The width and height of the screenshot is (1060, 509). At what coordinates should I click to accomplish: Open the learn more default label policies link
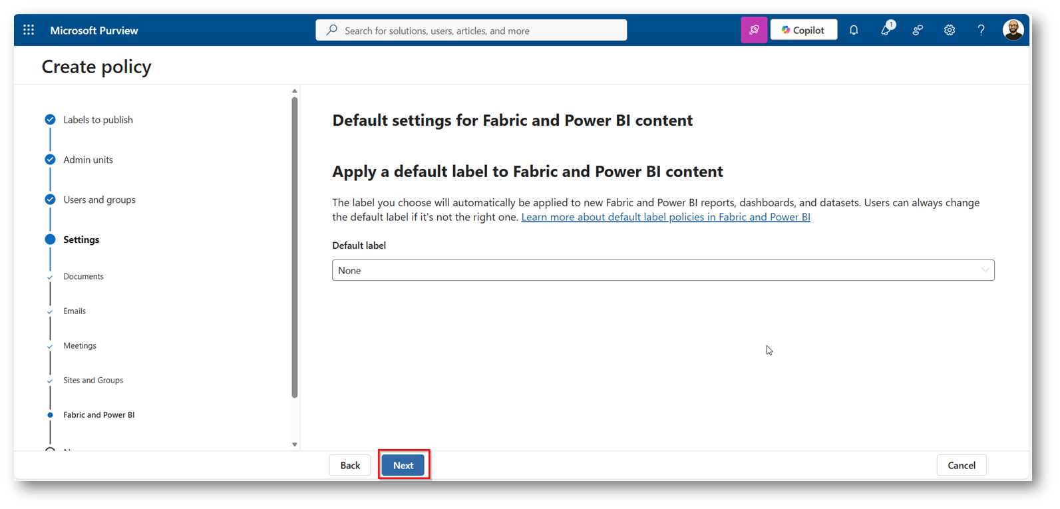[x=665, y=217]
